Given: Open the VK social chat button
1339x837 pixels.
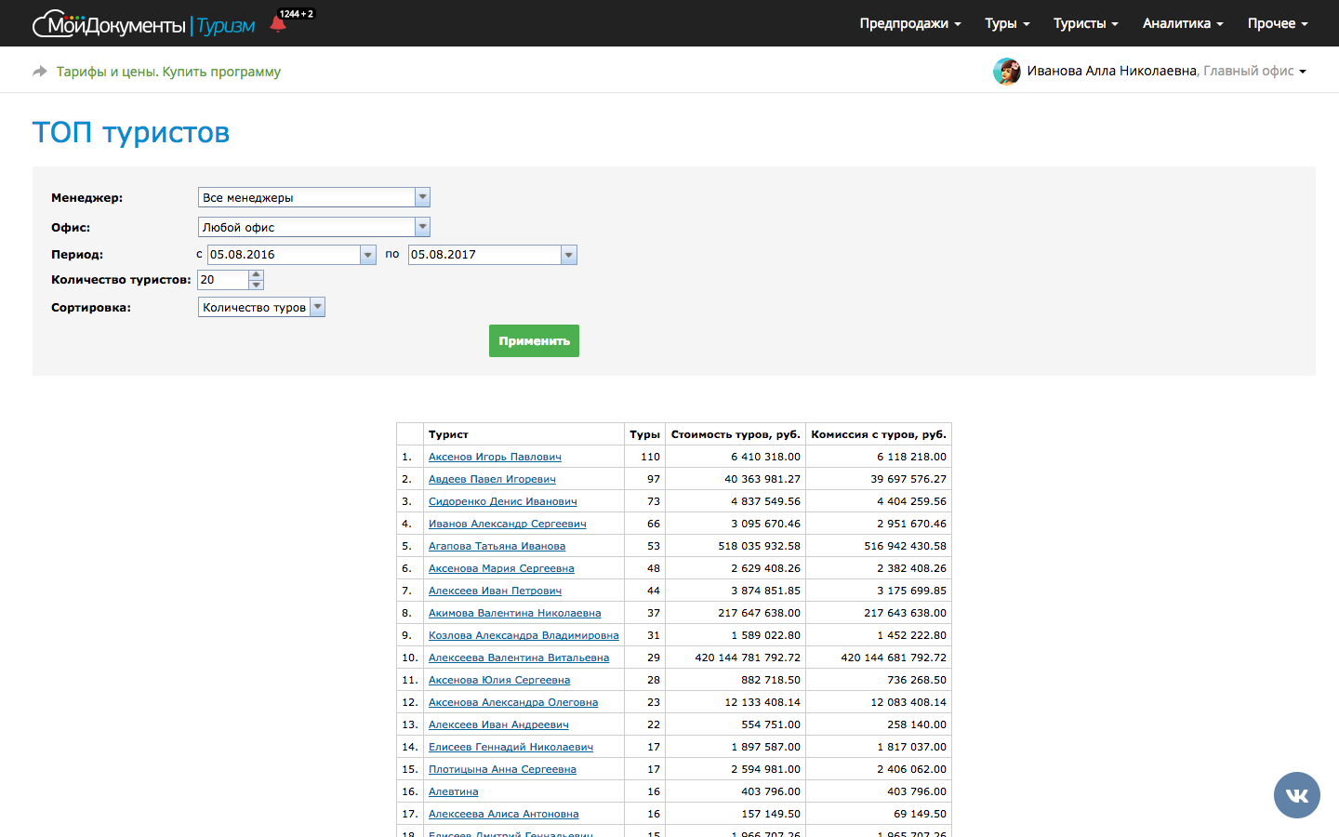Looking at the screenshot, I should 1296,795.
